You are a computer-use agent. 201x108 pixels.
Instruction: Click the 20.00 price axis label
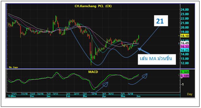tap(185, 28)
